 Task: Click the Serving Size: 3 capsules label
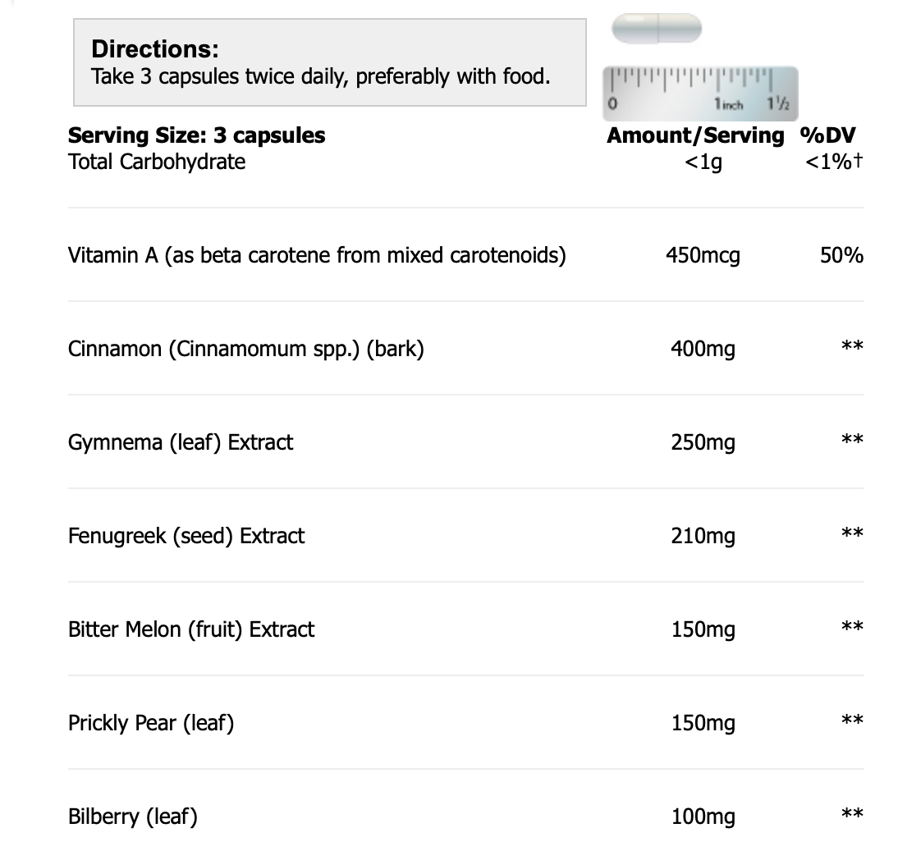coord(197,135)
